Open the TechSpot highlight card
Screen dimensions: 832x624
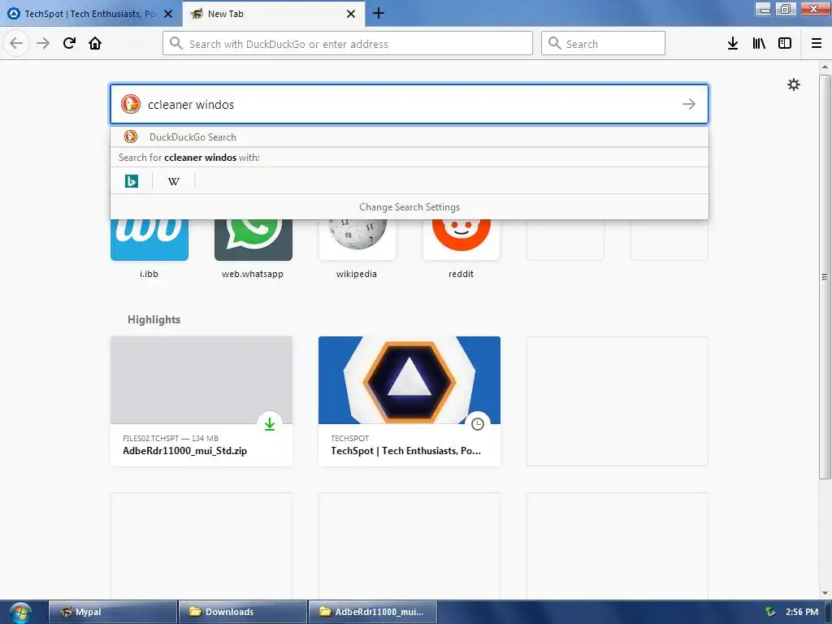pos(409,401)
